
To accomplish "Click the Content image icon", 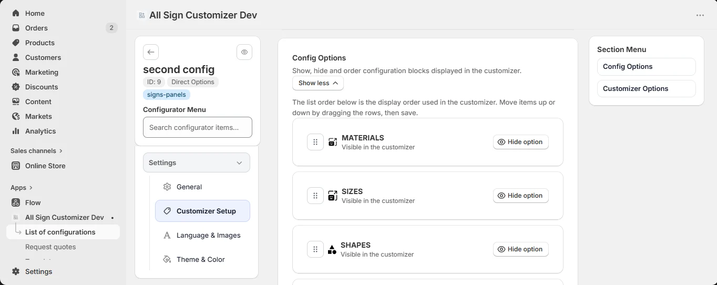I will [16, 101].
